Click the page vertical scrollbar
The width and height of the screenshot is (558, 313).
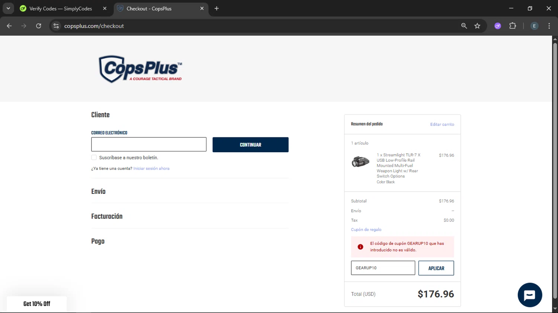(x=555, y=171)
